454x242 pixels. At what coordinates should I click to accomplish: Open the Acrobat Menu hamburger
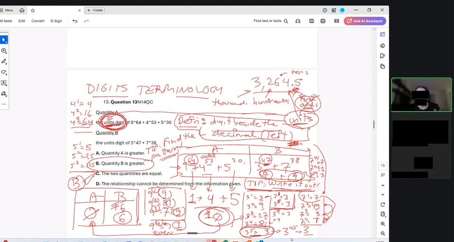click(x=6, y=10)
